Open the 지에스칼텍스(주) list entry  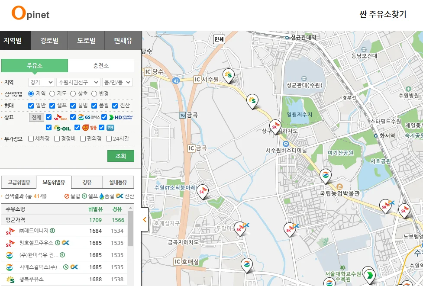coord(64,267)
